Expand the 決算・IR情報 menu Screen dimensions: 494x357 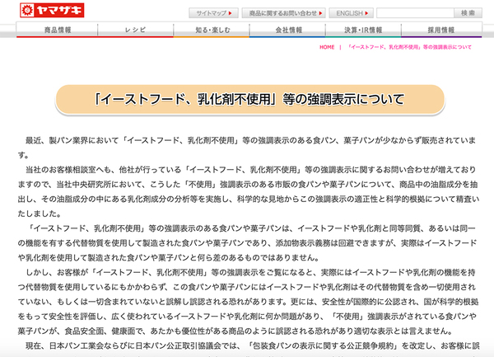(x=366, y=30)
